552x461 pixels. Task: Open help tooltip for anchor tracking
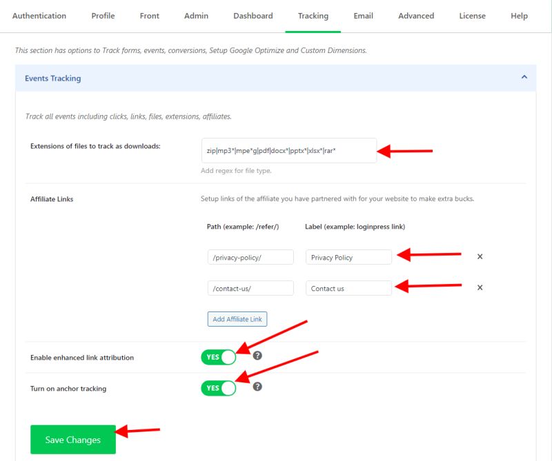tap(258, 388)
